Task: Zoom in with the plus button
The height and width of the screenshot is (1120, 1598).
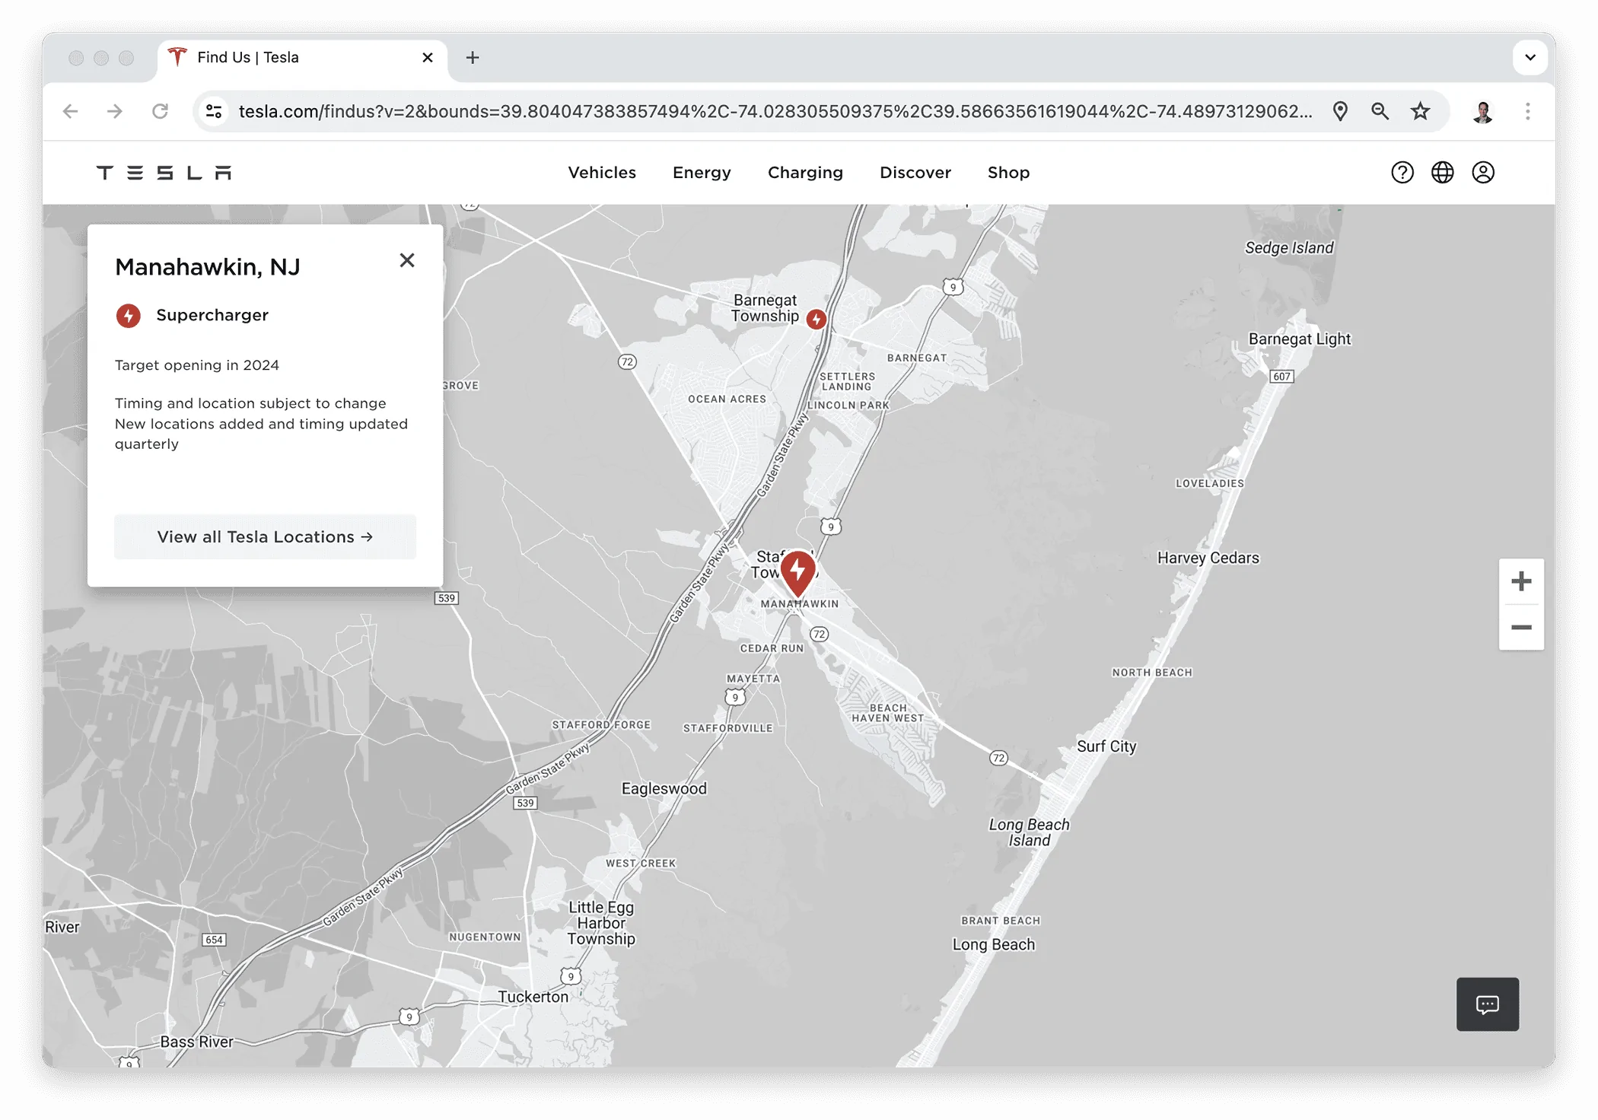Action: point(1521,581)
